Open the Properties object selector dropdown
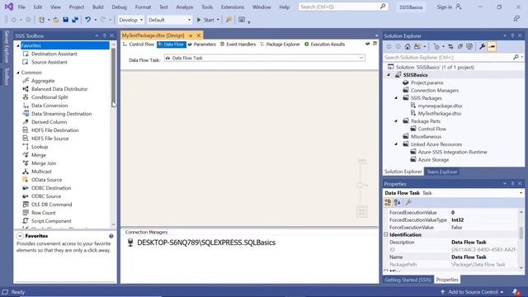Image resolution: width=528 pixels, height=297 pixels. [521, 193]
